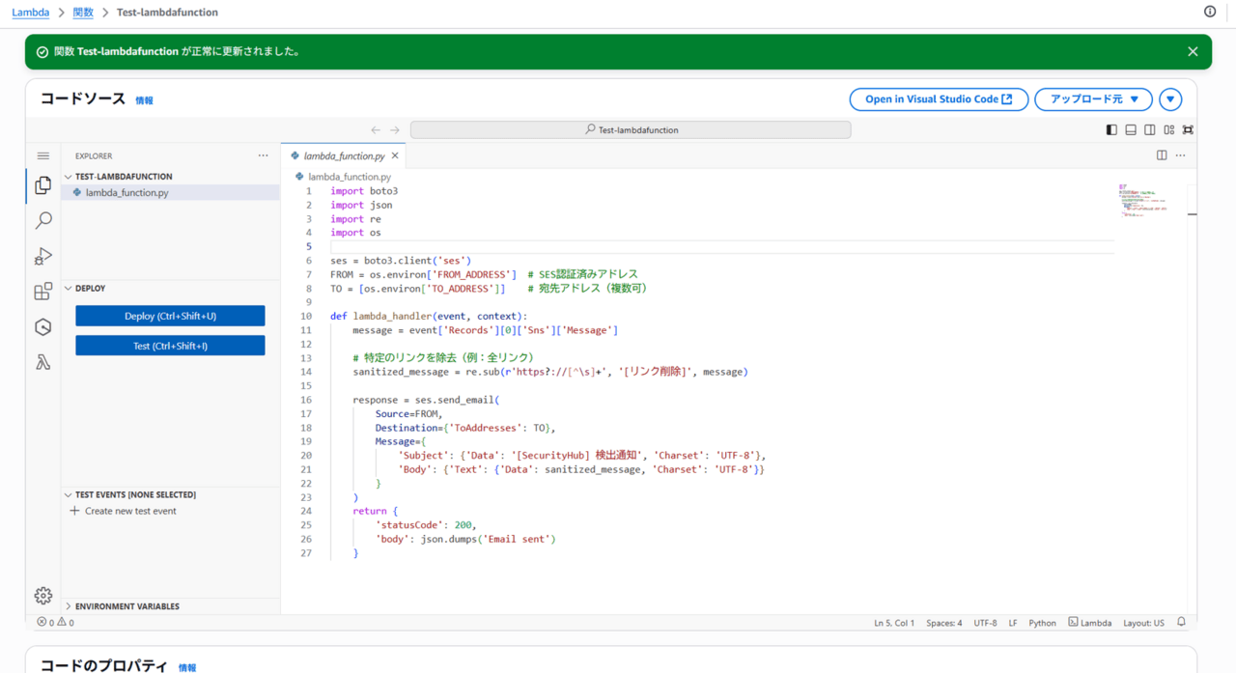This screenshot has height=673, width=1236.
Task: Switch to lambda_function.py editor tab
Action: point(344,155)
